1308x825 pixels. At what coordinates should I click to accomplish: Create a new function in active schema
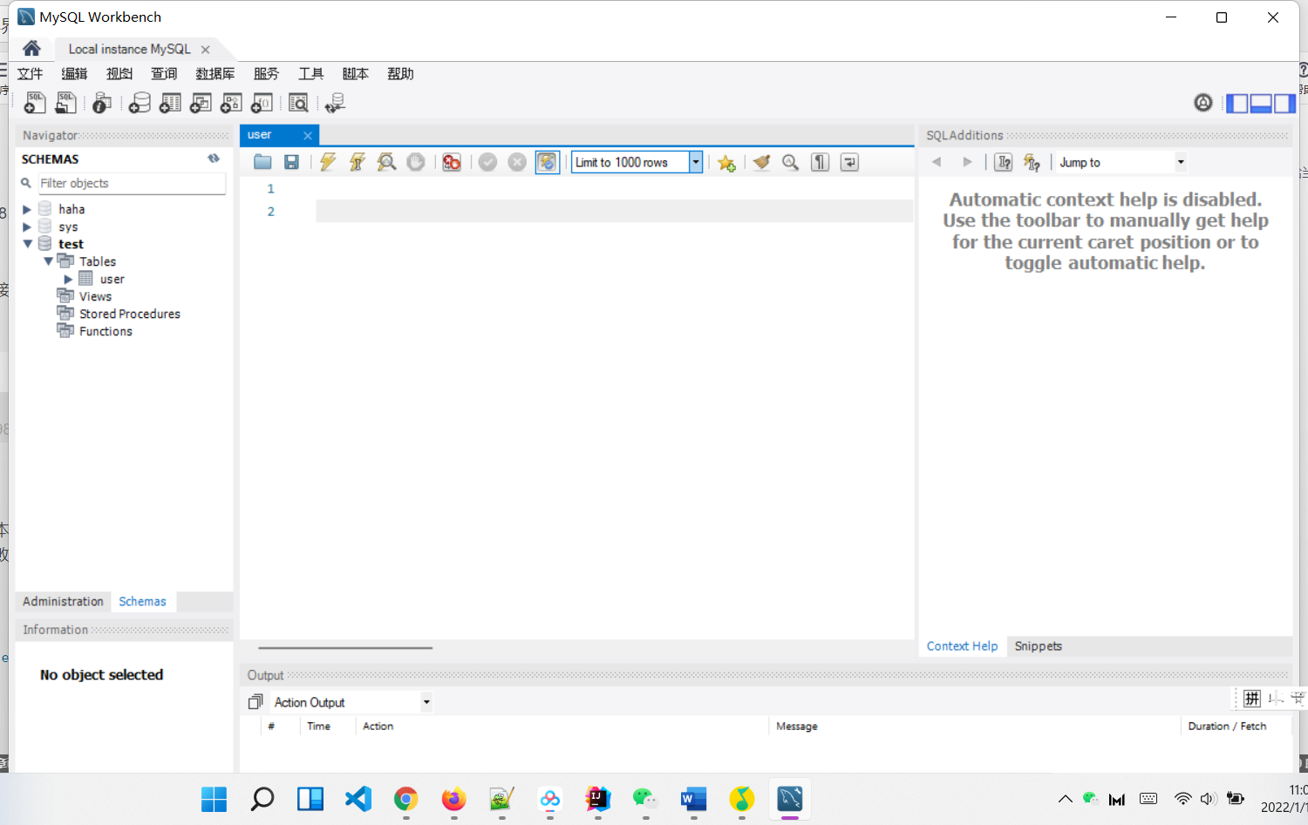pos(262,103)
